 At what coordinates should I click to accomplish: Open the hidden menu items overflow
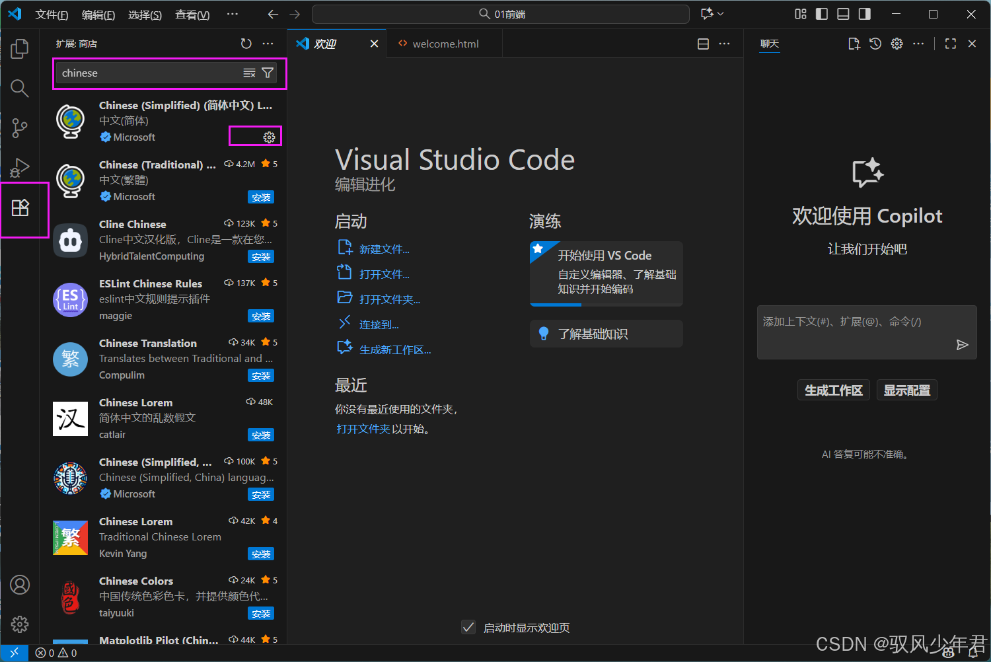click(x=233, y=14)
